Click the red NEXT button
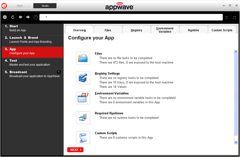 (x=75, y=150)
